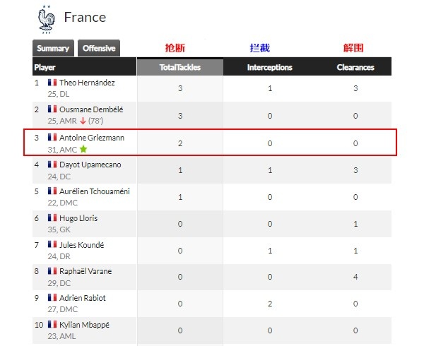Screen dimensions: 424x346
Task: Click the green star next to Griezmann
Action: [83, 149]
